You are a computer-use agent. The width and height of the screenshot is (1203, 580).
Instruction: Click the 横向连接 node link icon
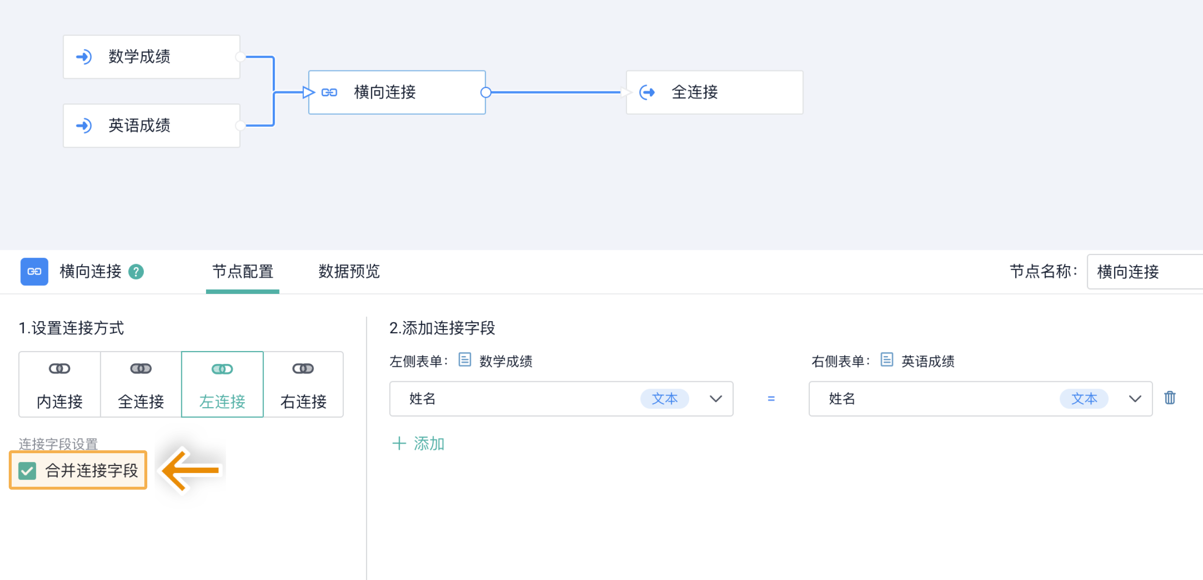coord(329,92)
